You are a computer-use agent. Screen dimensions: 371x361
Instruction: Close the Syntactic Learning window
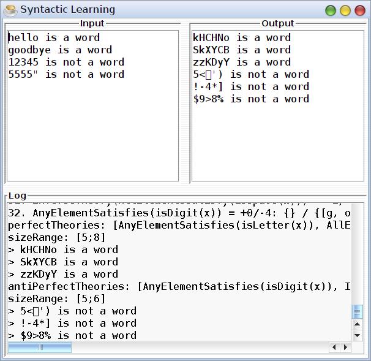[x=359, y=10]
